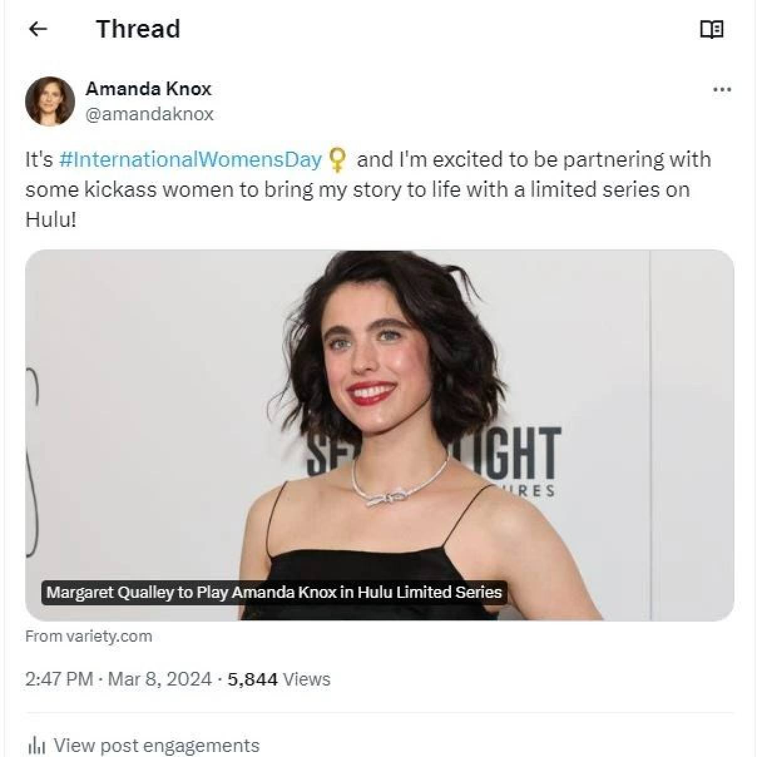Click the Mar 8, 2024 post date
The image size is (757, 757).
[160, 679]
